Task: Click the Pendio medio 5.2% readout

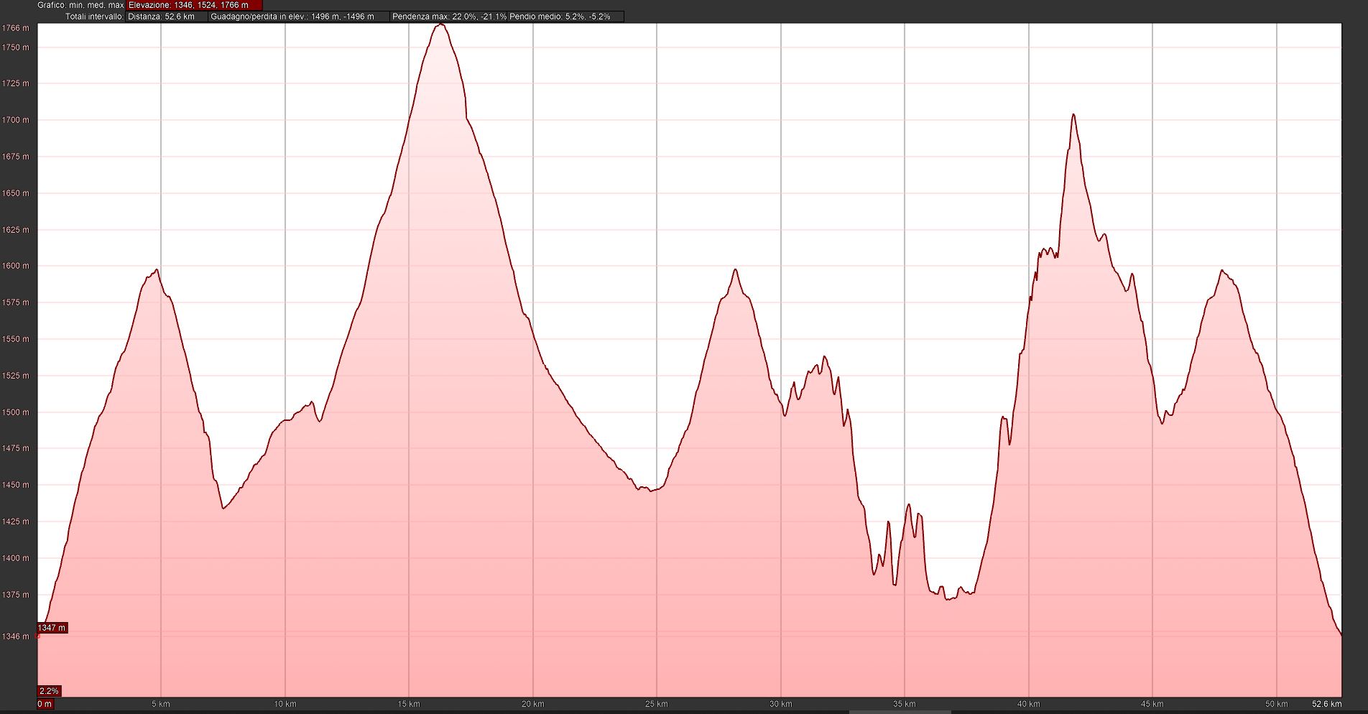Action: coord(560,17)
